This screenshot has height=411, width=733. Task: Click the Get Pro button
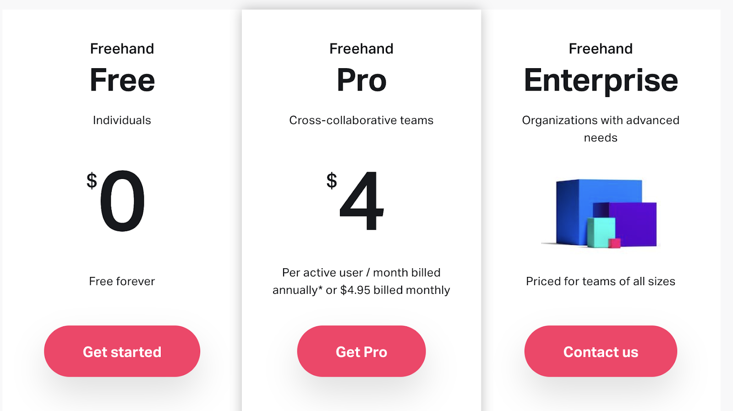pos(361,351)
